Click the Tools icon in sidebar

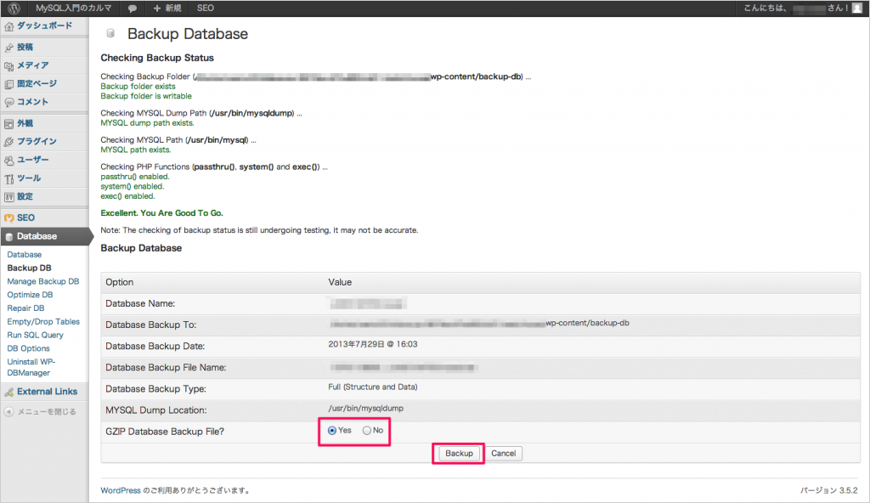[x=8, y=178]
